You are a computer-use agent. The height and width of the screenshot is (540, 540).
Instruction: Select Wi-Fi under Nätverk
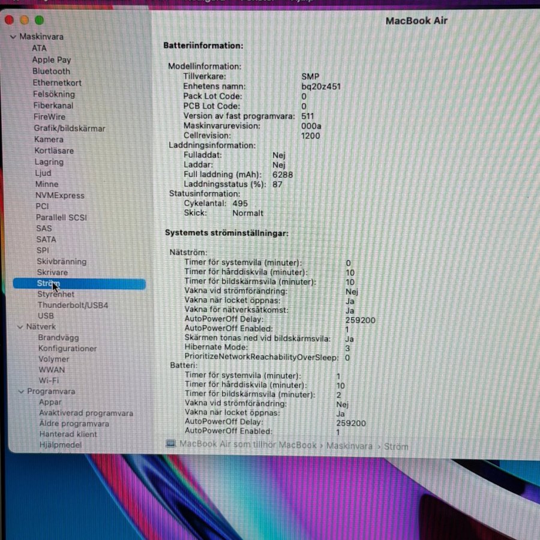[49, 380]
